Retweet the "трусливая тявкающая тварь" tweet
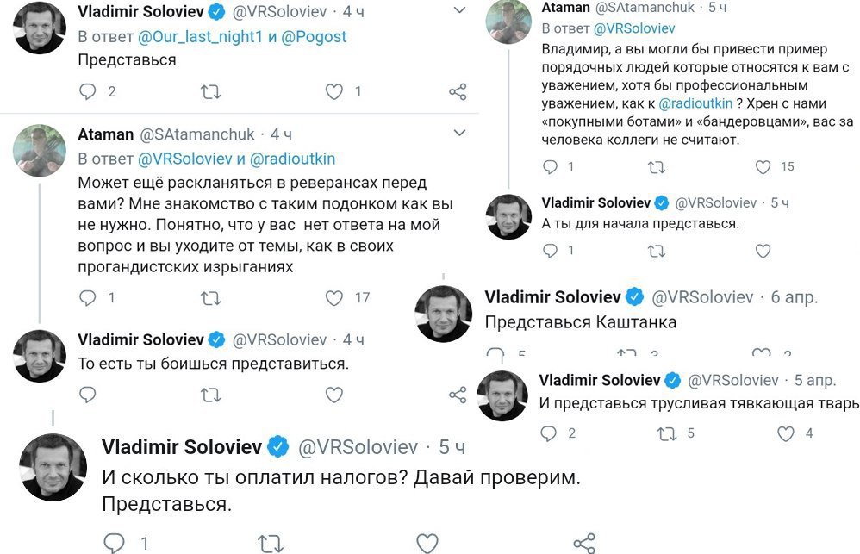 [667, 434]
